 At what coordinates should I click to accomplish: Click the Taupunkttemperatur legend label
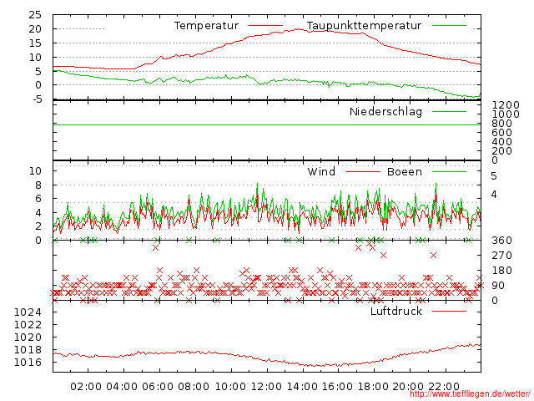(364, 26)
